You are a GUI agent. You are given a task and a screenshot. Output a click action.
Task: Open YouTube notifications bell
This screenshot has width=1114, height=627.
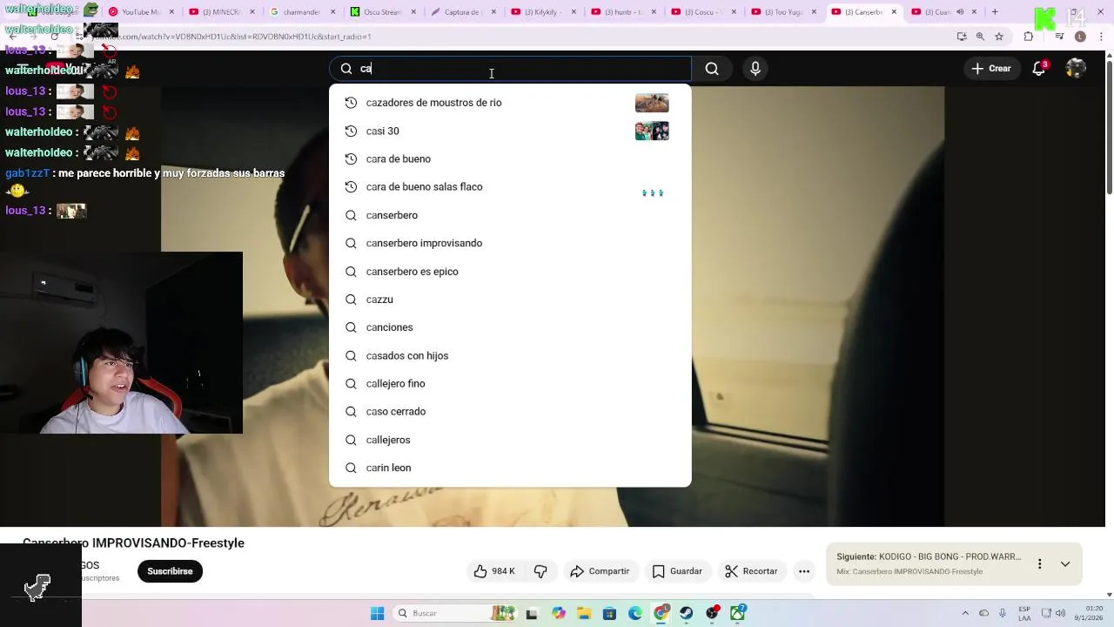point(1038,69)
